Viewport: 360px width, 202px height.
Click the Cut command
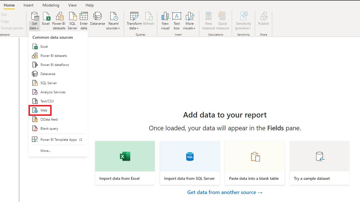pyautogui.click(x=4, y=15)
